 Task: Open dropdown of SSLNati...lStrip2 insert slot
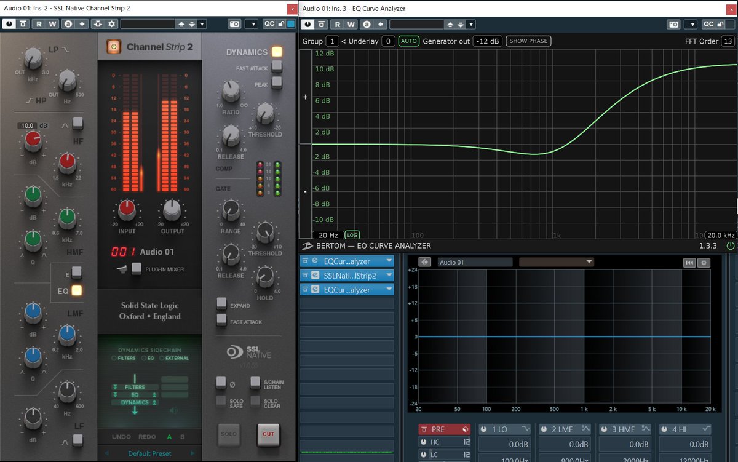(x=389, y=276)
